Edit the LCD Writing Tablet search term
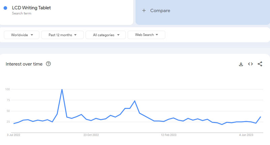The width and height of the screenshot is (270, 145). (31, 8)
